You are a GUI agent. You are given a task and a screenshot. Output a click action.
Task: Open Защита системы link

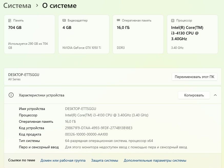click(x=105, y=160)
